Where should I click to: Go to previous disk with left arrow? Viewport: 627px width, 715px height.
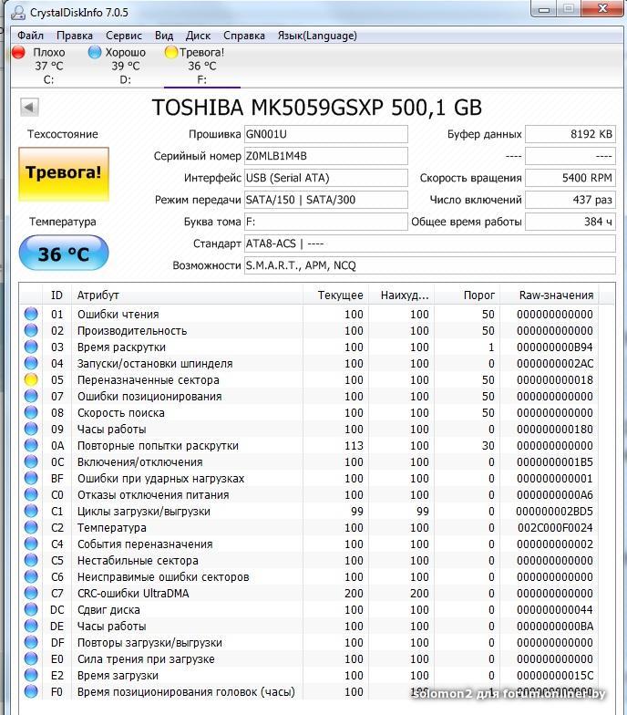click(29, 108)
